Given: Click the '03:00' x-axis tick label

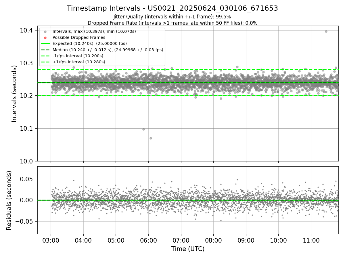Looking at the screenshot, I should point(51,240).
